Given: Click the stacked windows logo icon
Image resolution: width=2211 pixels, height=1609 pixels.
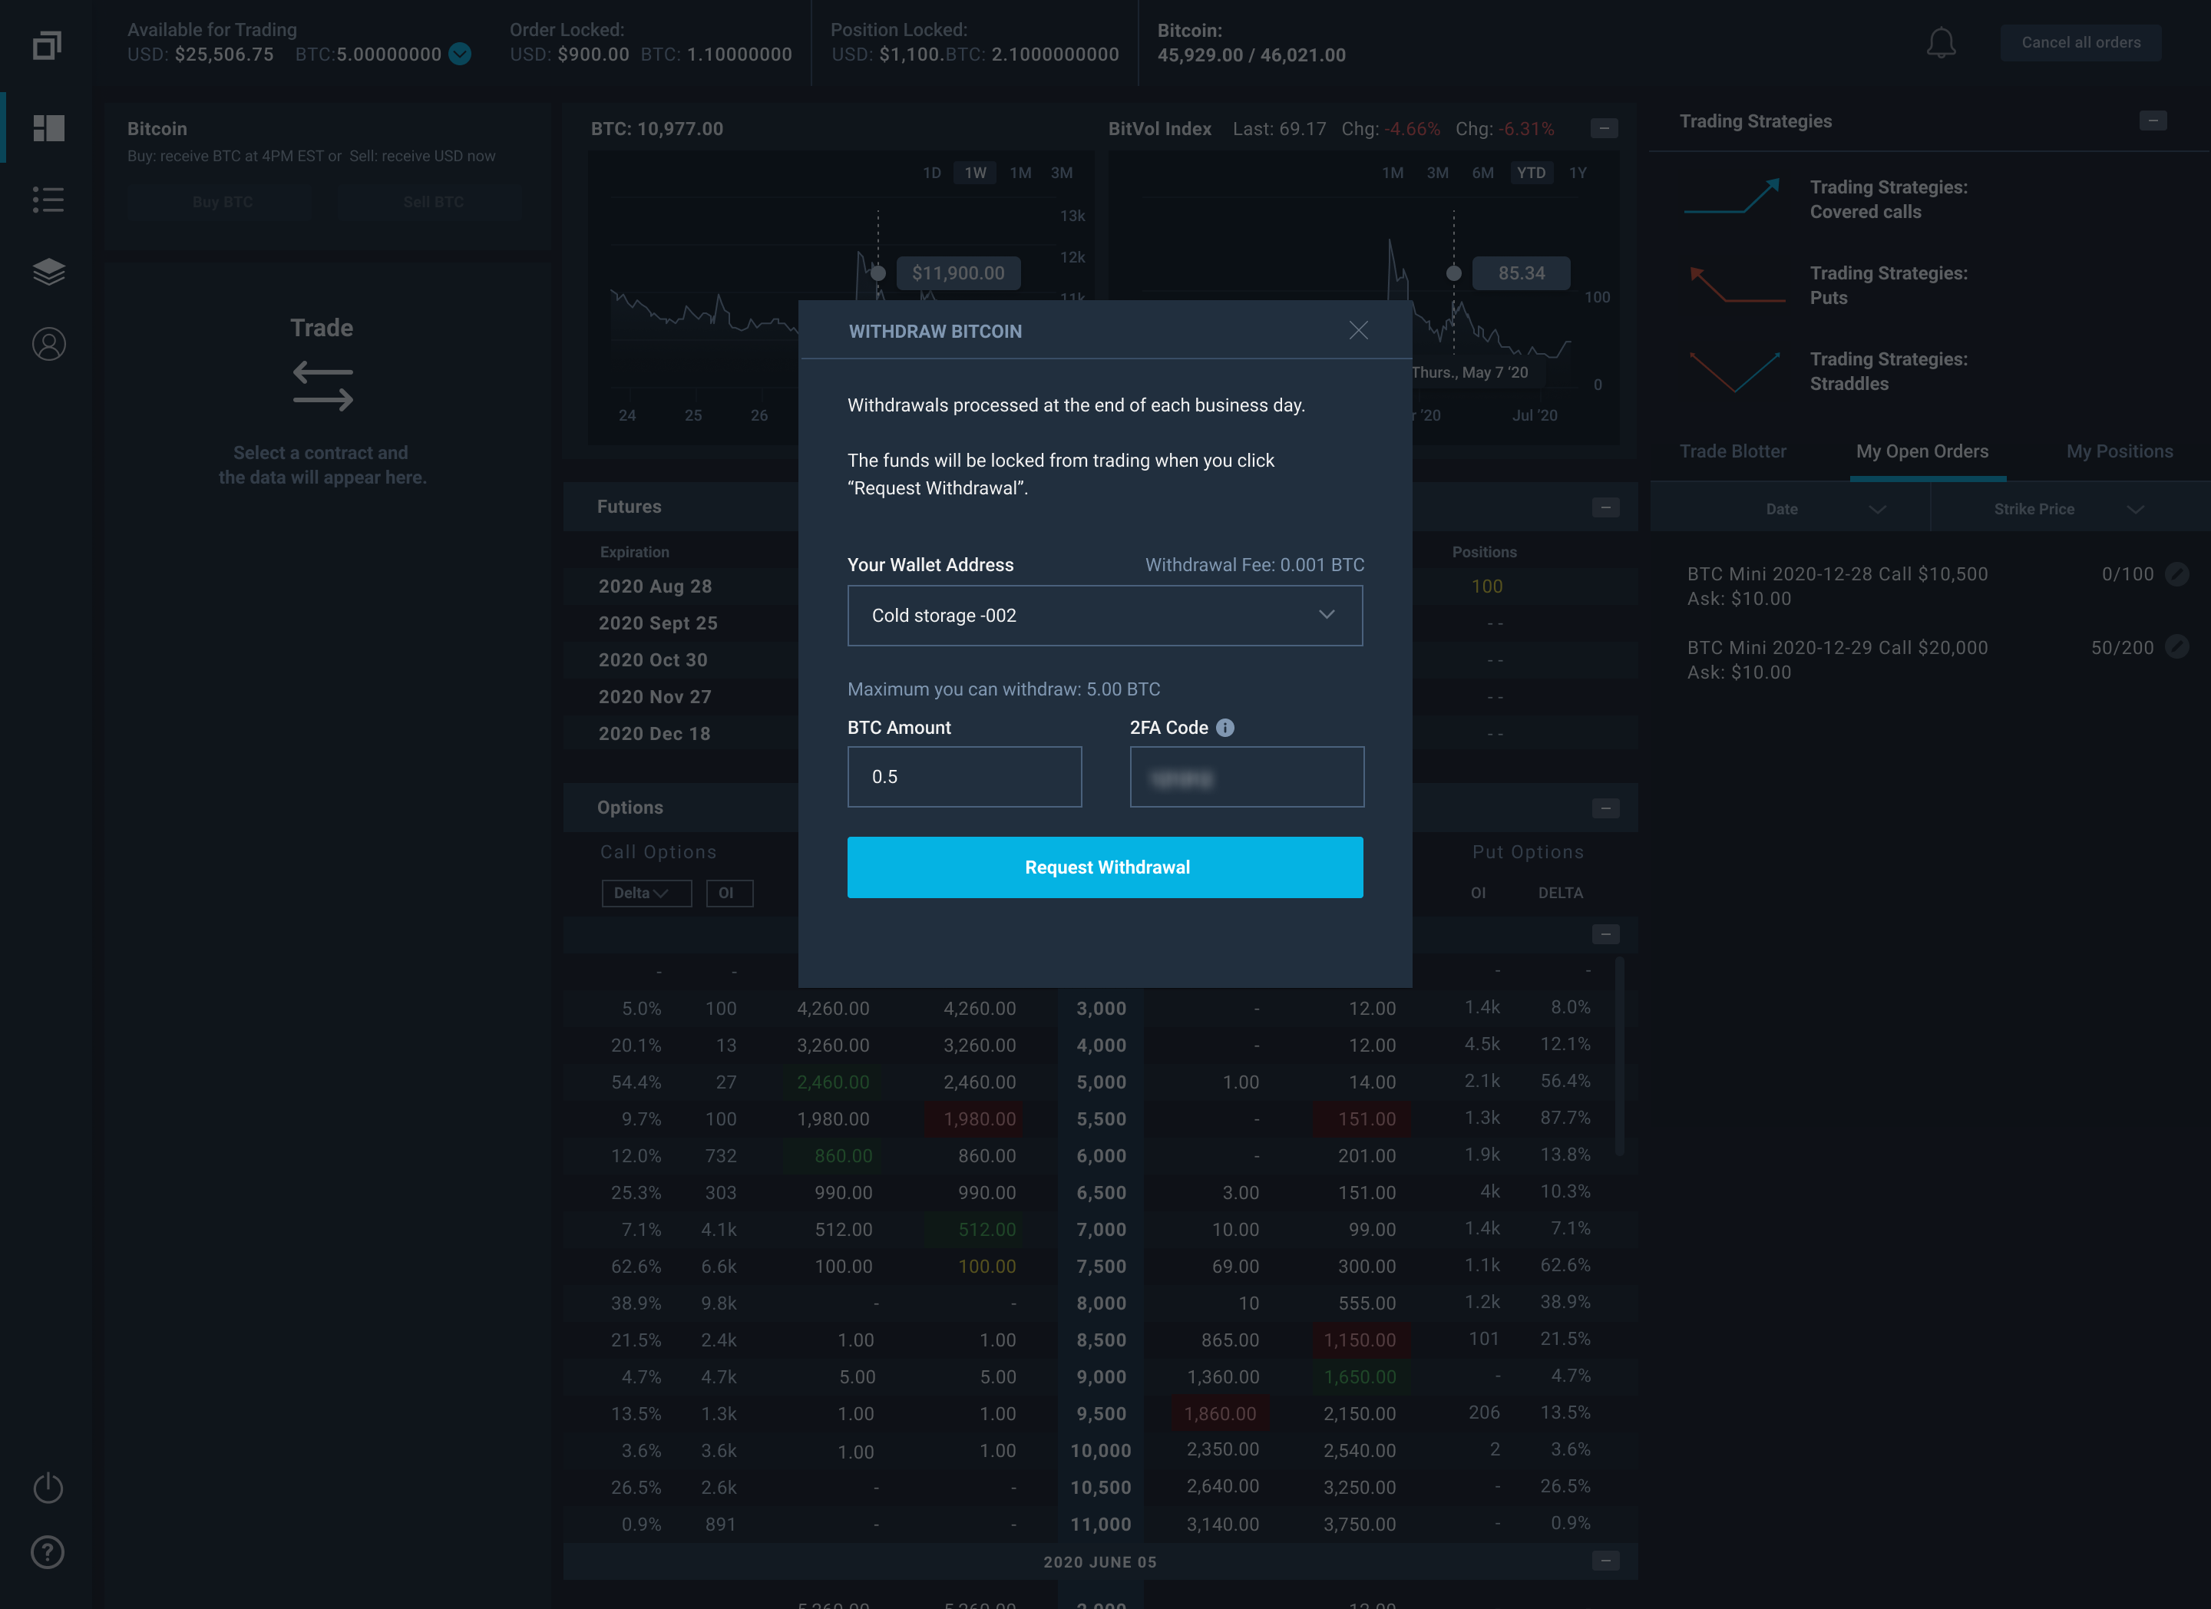Looking at the screenshot, I should coord(48,45).
